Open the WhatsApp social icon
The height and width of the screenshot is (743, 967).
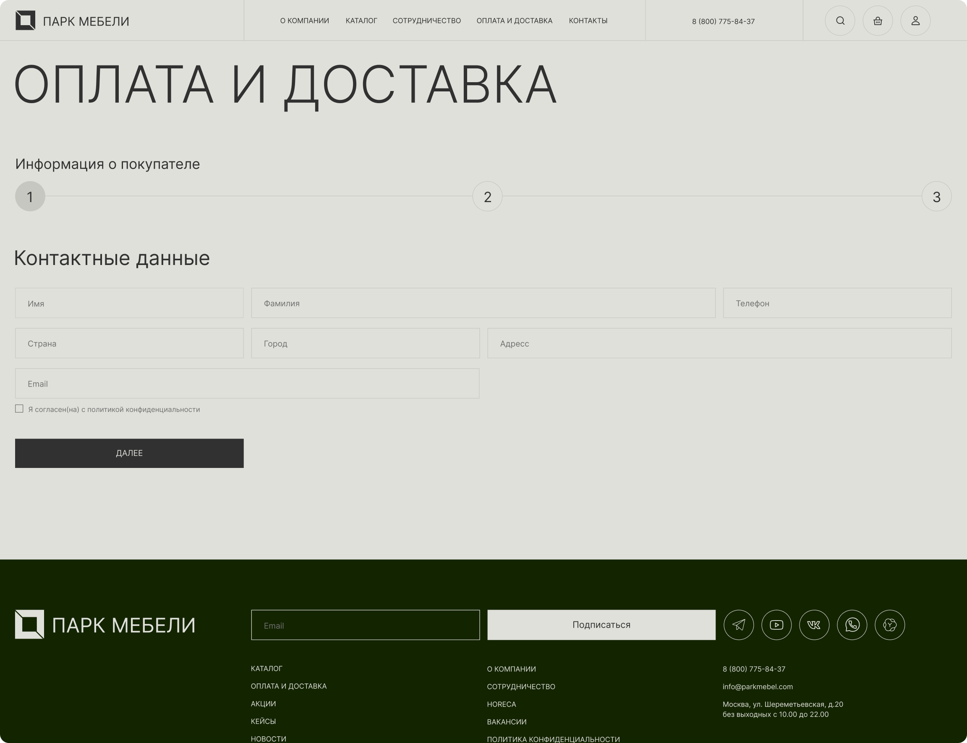click(x=852, y=624)
